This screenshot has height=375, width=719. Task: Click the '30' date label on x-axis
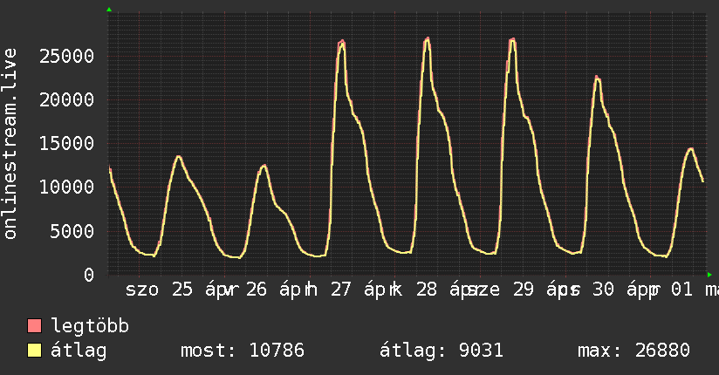coord(603,290)
